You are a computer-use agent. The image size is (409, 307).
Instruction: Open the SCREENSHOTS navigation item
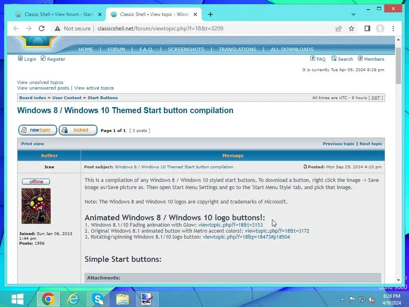(186, 49)
